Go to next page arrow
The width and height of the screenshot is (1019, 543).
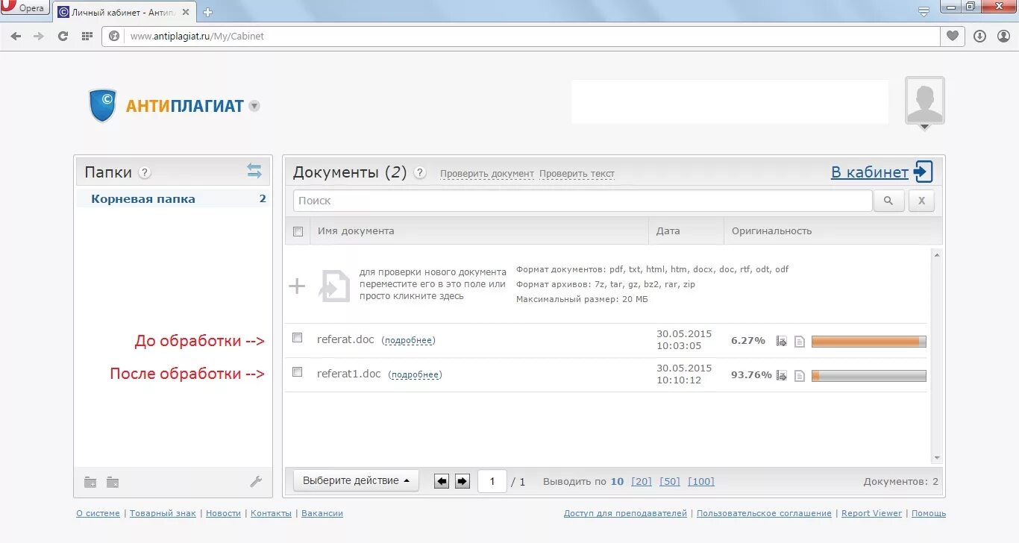pos(463,481)
